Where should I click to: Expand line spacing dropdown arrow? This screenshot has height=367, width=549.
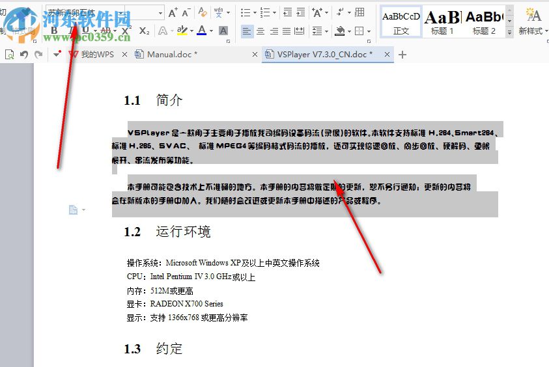tap(327, 31)
